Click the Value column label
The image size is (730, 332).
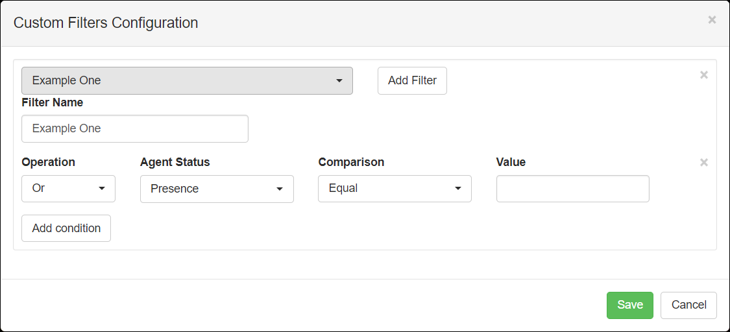[x=511, y=162]
